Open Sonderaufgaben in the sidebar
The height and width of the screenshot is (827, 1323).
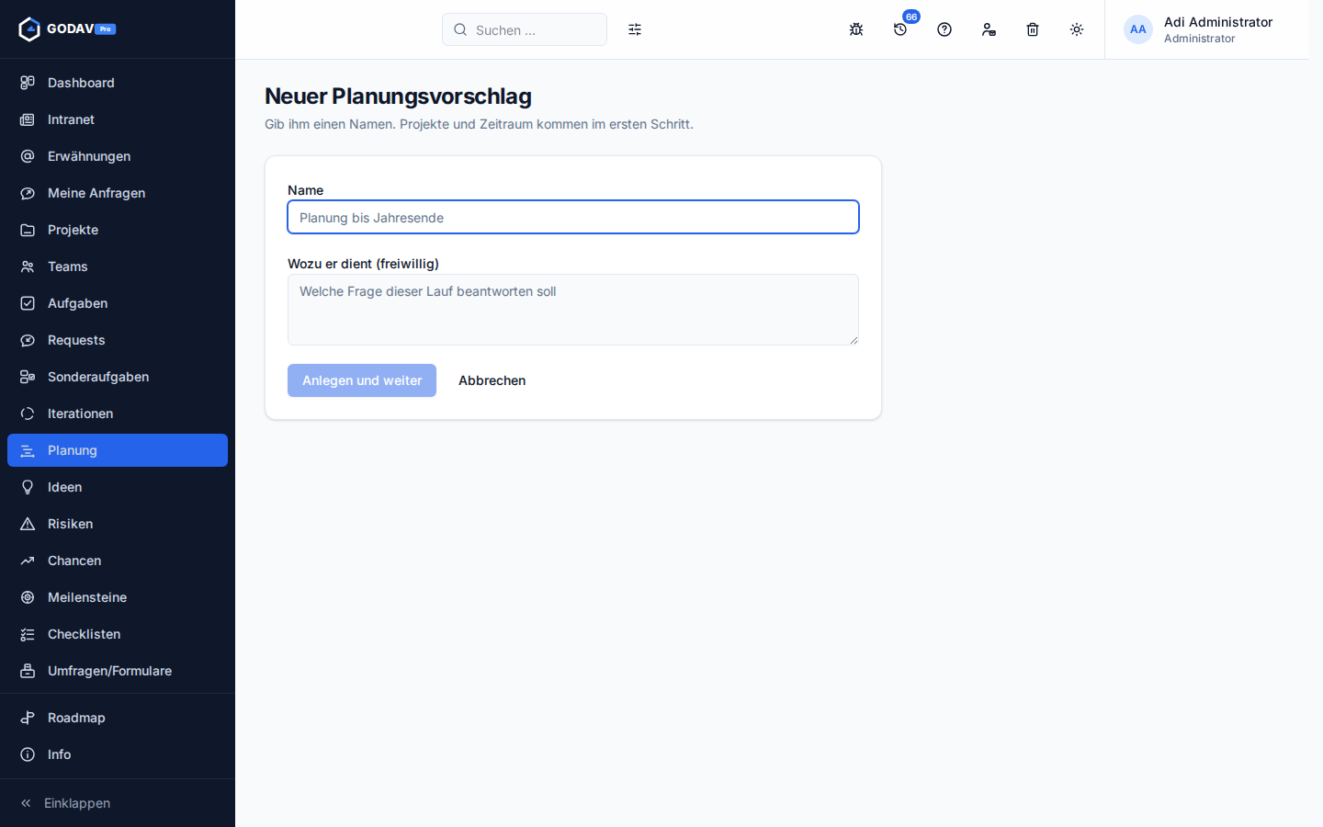pos(118,377)
